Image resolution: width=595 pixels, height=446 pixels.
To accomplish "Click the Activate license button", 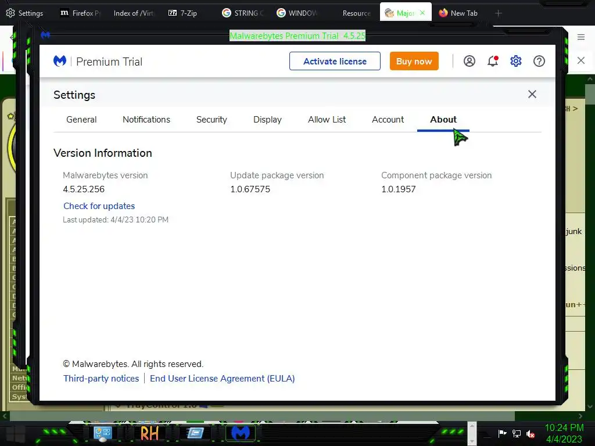I will pos(335,61).
